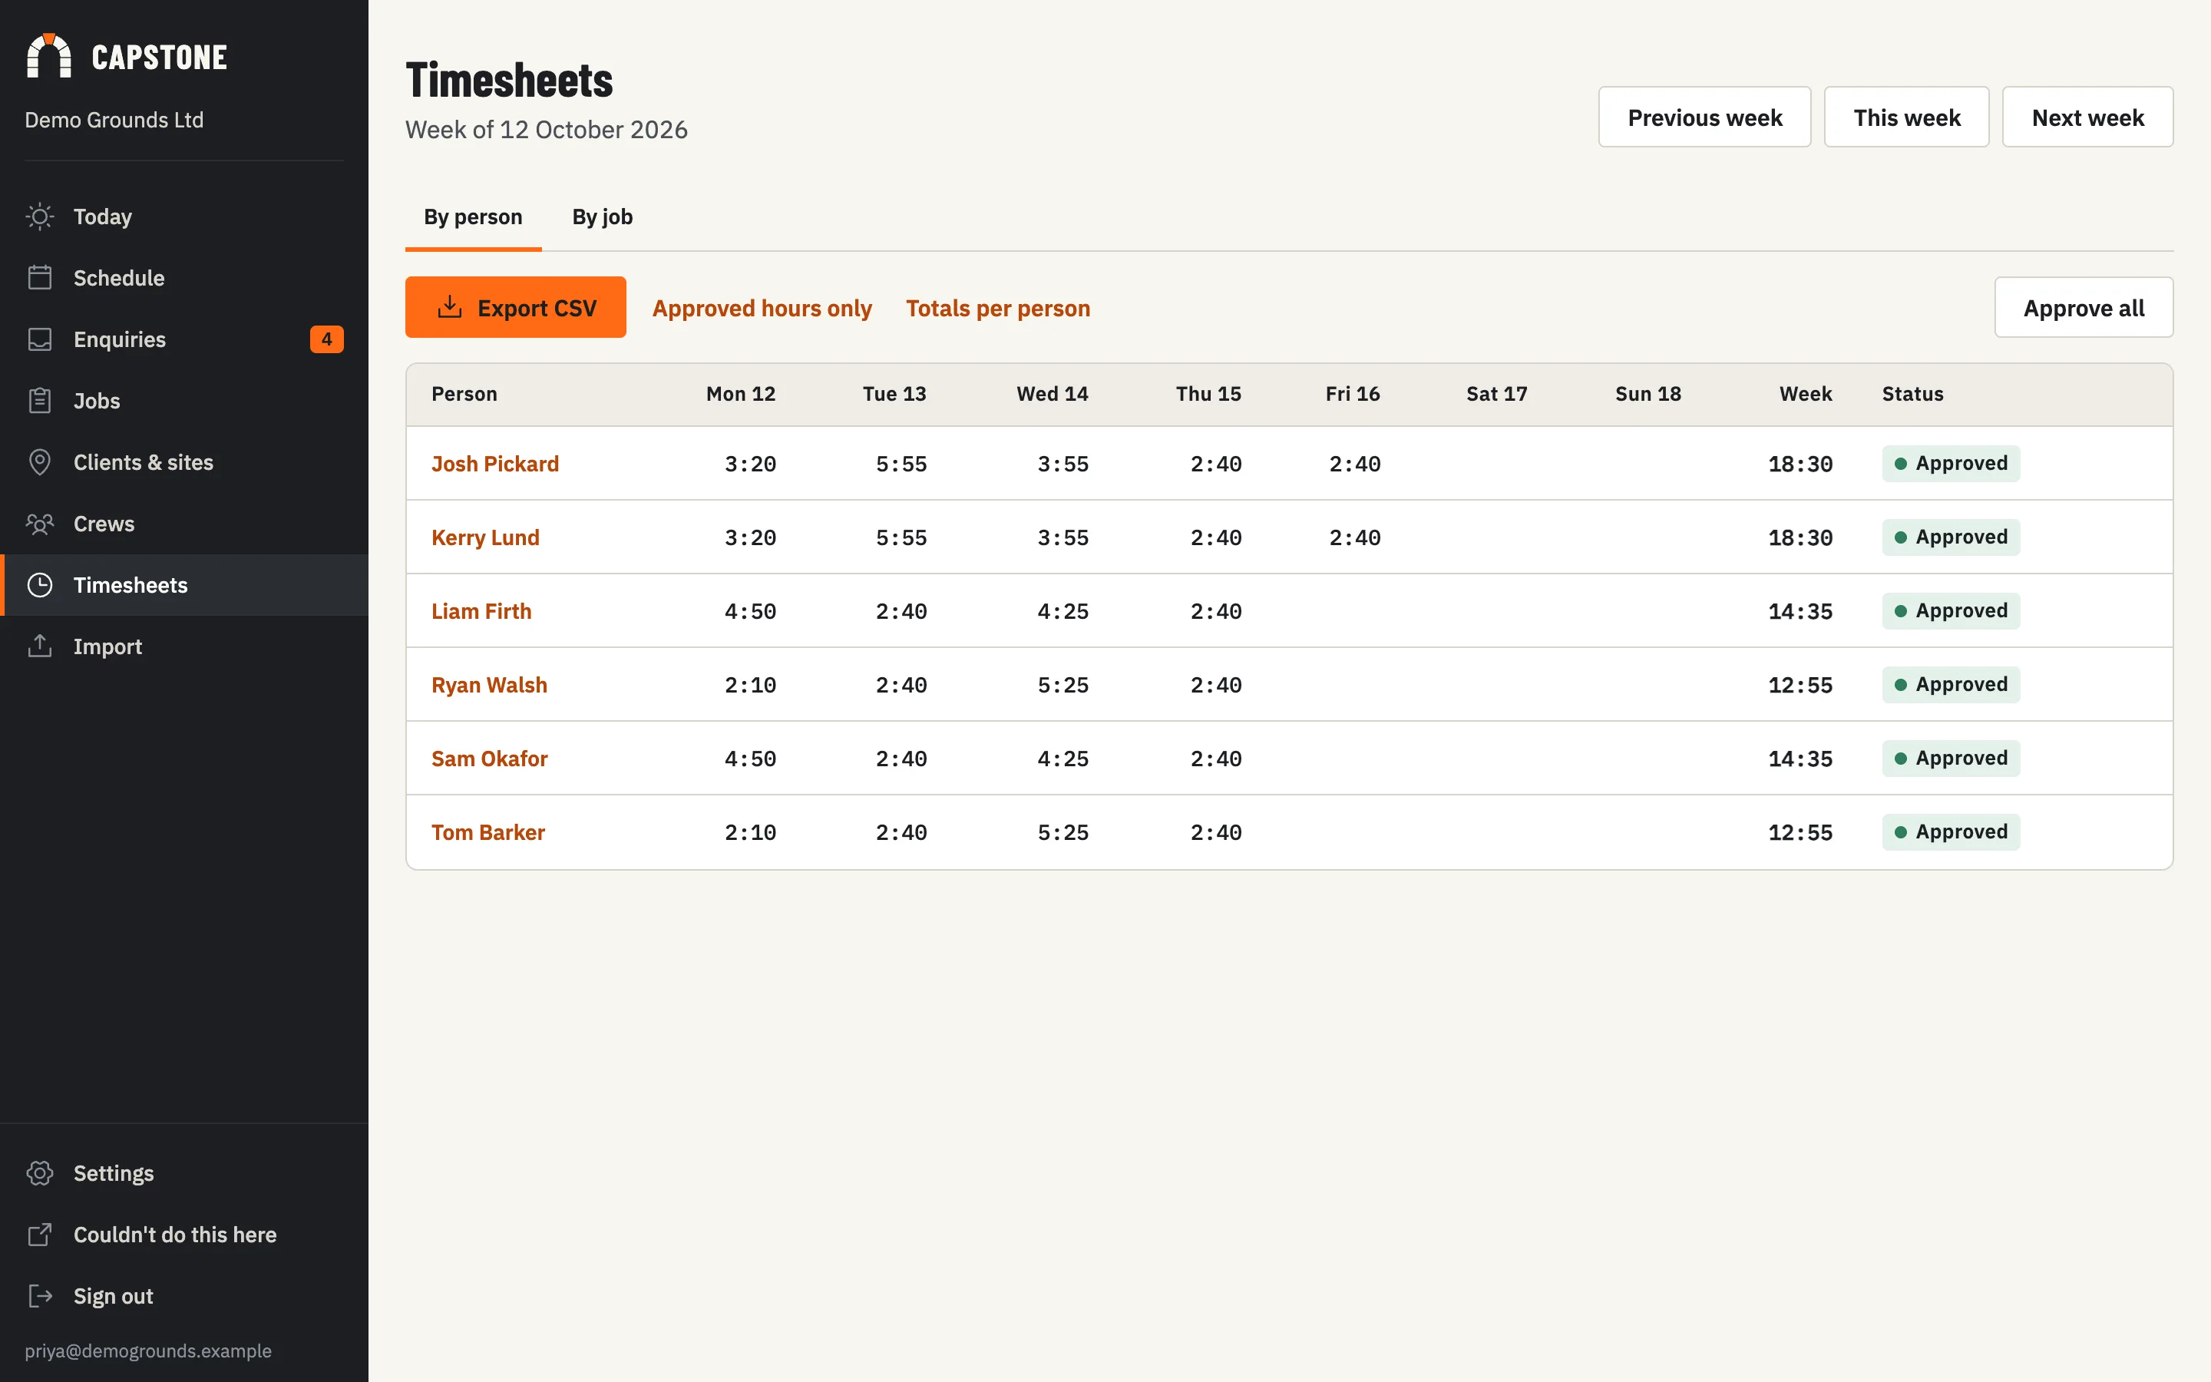
Task: Click the gear icon beside Settings
Action: pyautogui.click(x=39, y=1172)
